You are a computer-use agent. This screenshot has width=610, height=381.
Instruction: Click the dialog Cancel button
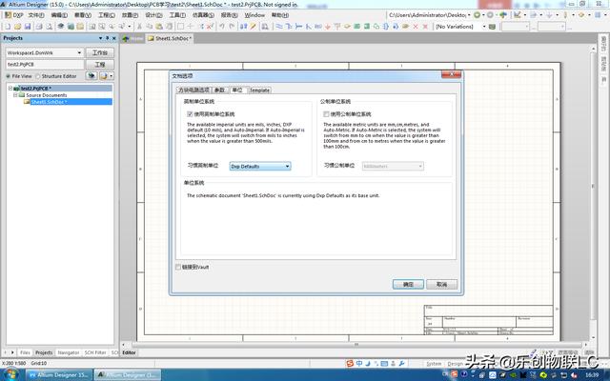pos(441,284)
